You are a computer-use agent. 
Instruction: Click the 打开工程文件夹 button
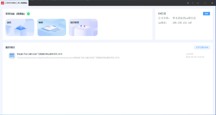click(x=202, y=47)
